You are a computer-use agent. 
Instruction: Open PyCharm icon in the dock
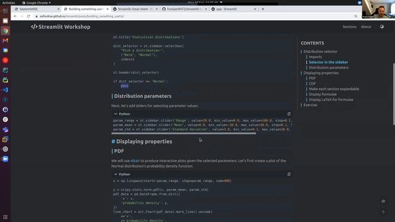[6, 80]
